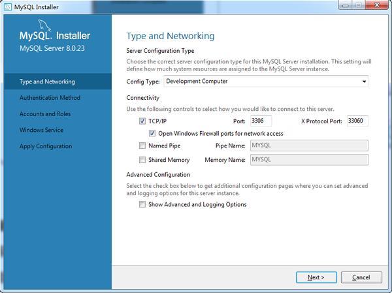Click the MySQL Server 8.0.23 text

(52, 48)
